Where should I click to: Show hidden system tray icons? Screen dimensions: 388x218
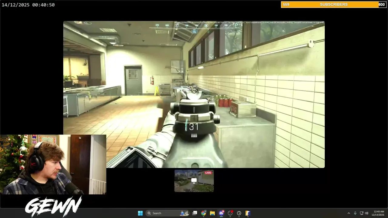point(349,213)
